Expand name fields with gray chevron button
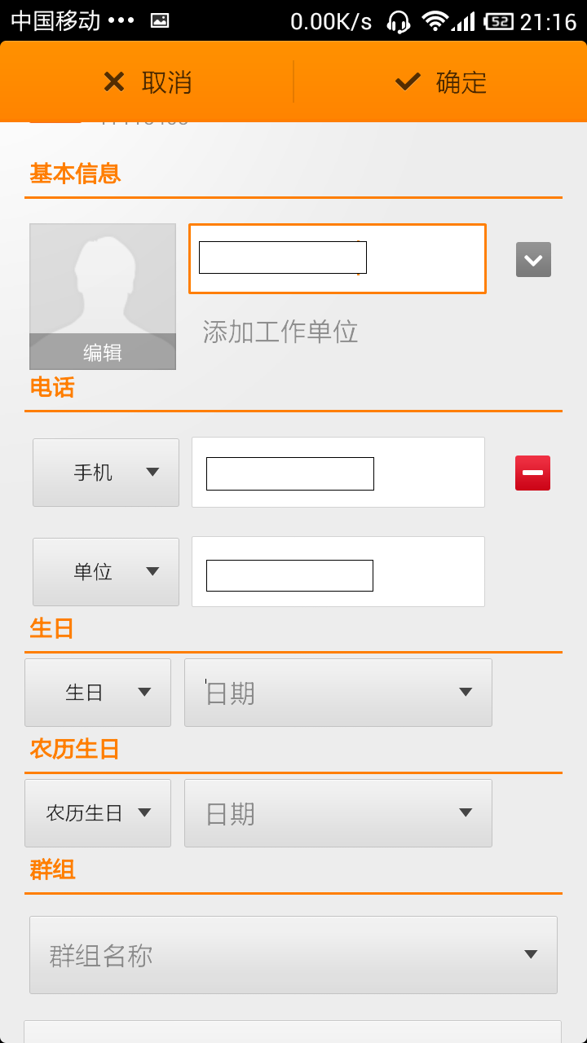Image resolution: width=587 pixels, height=1043 pixels. 533,260
